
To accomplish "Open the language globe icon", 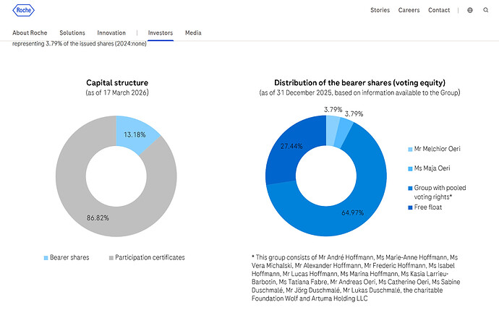I will pos(470,10).
